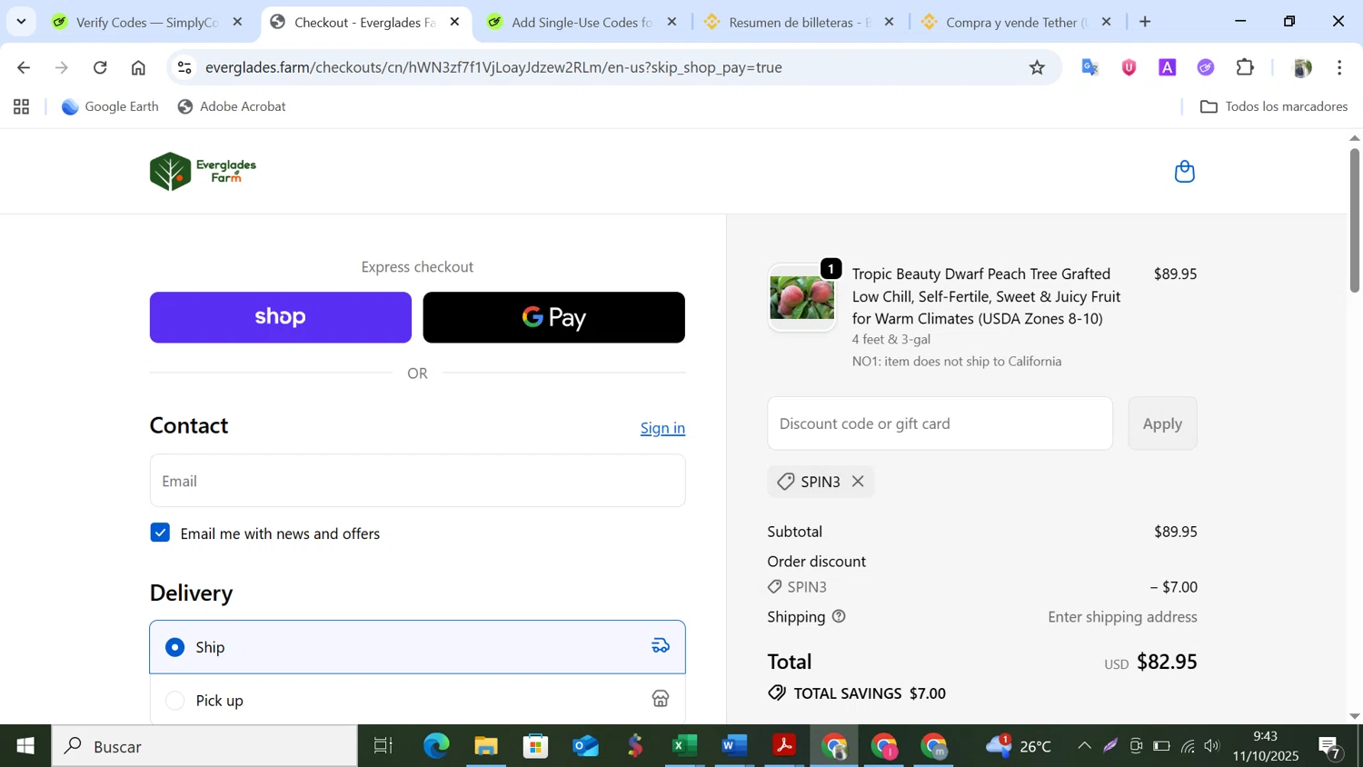The width and height of the screenshot is (1363, 767).
Task: View site information icon in address bar
Action: point(184,67)
